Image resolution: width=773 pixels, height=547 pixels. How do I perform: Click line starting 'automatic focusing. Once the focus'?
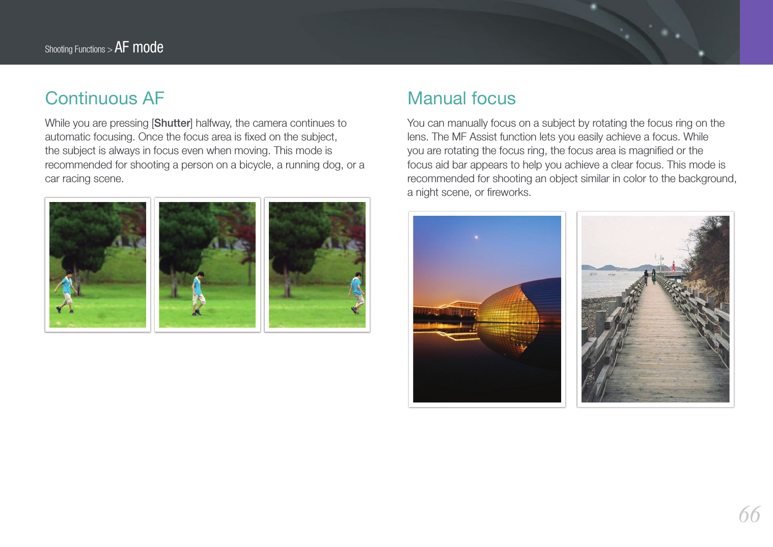[x=191, y=137]
